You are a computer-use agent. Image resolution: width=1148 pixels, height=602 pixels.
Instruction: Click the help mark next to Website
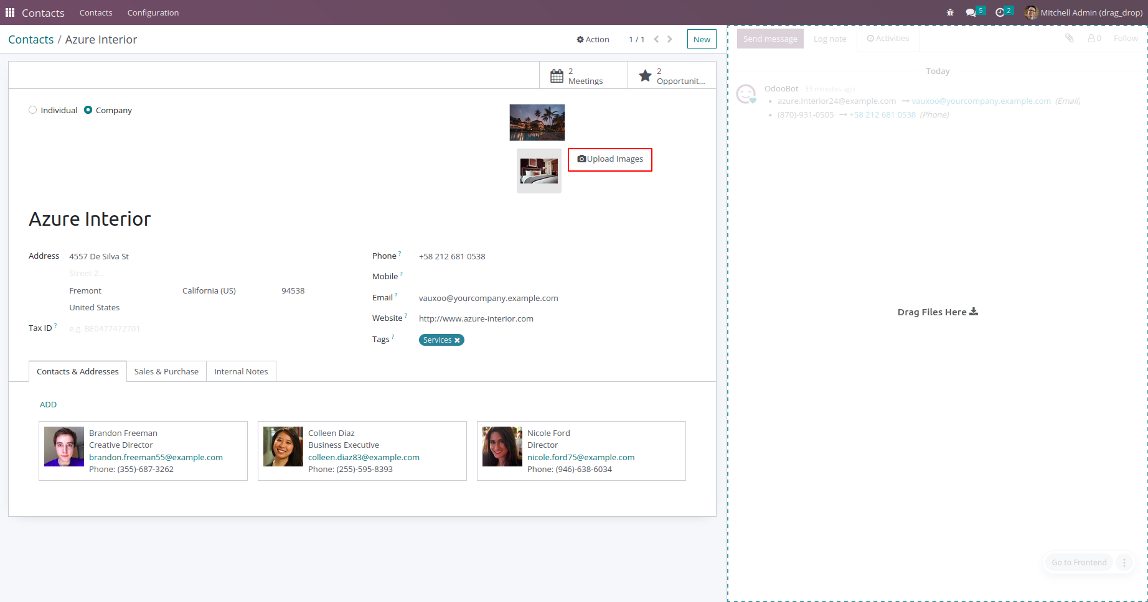[x=406, y=316]
